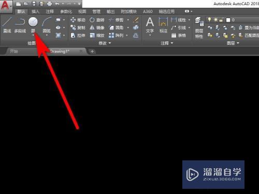The height and width of the screenshot is (194, 259).
Task: Expand the Linear (线性) dropdown arrow
Action: (x=189, y=20)
